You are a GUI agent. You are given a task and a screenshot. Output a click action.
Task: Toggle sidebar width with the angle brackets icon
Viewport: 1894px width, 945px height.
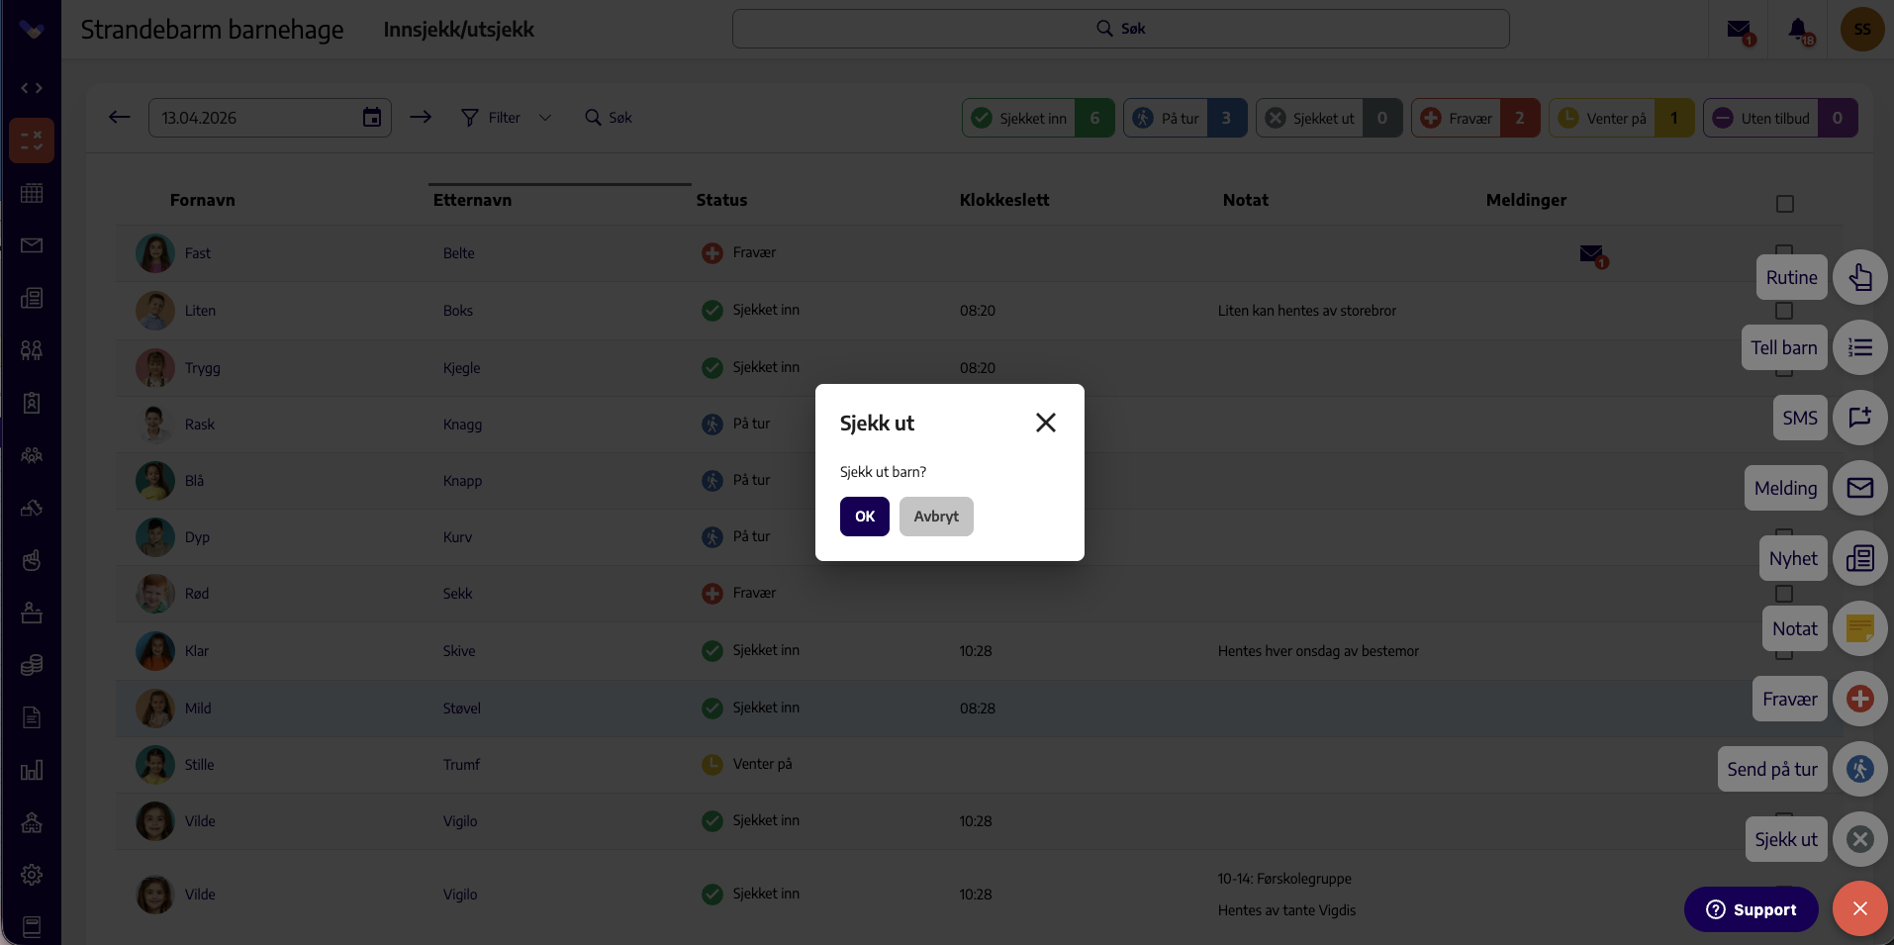coord(32,88)
